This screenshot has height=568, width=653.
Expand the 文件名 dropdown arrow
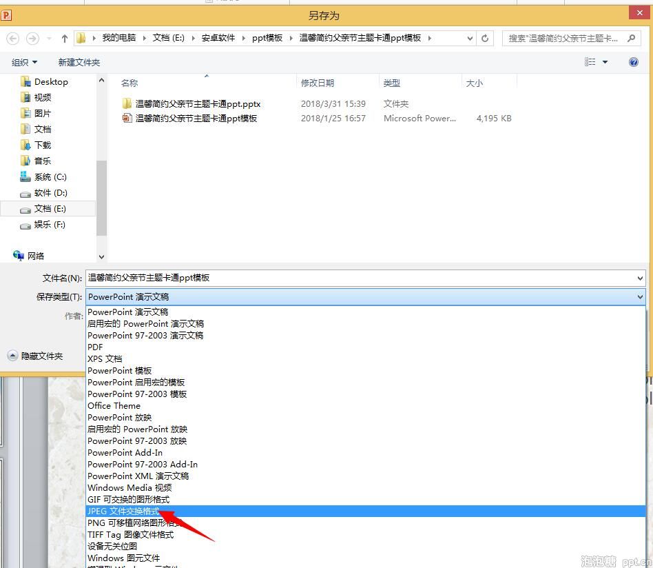[x=640, y=278]
